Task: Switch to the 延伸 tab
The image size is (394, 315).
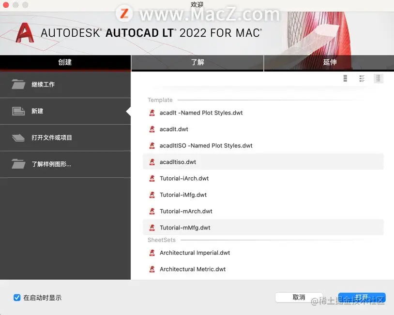Action: [x=329, y=62]
